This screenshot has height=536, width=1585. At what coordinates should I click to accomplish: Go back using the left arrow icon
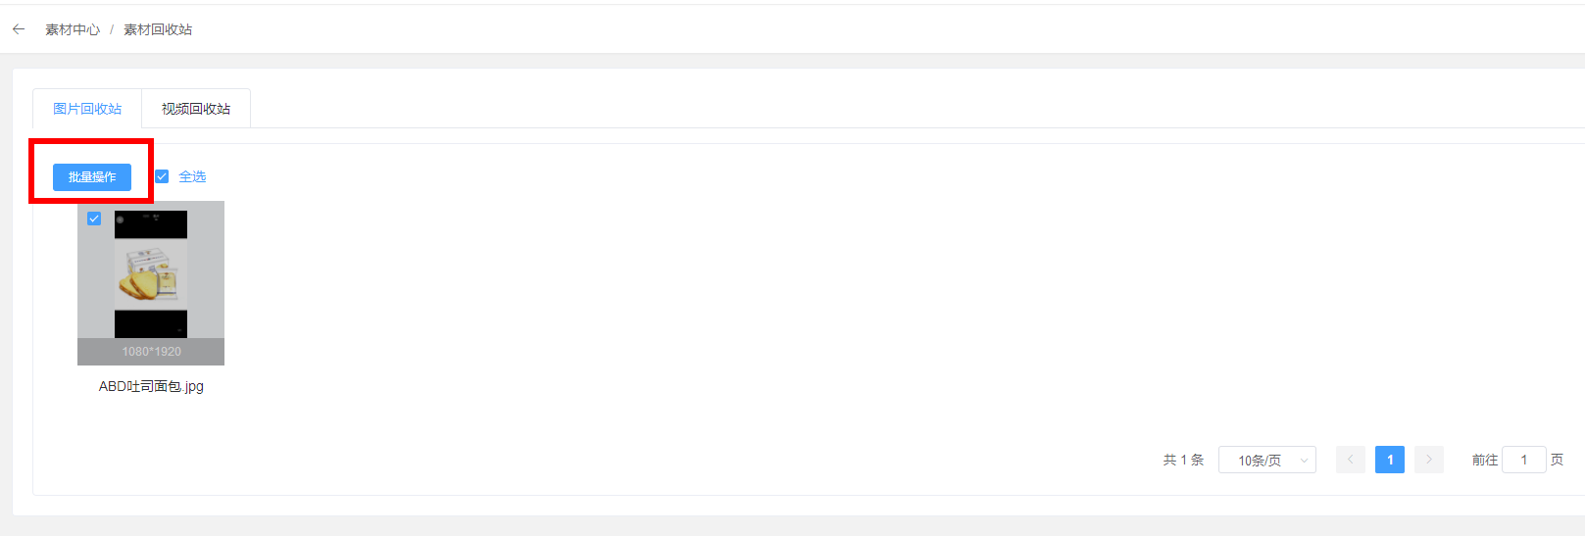(19, 29)
